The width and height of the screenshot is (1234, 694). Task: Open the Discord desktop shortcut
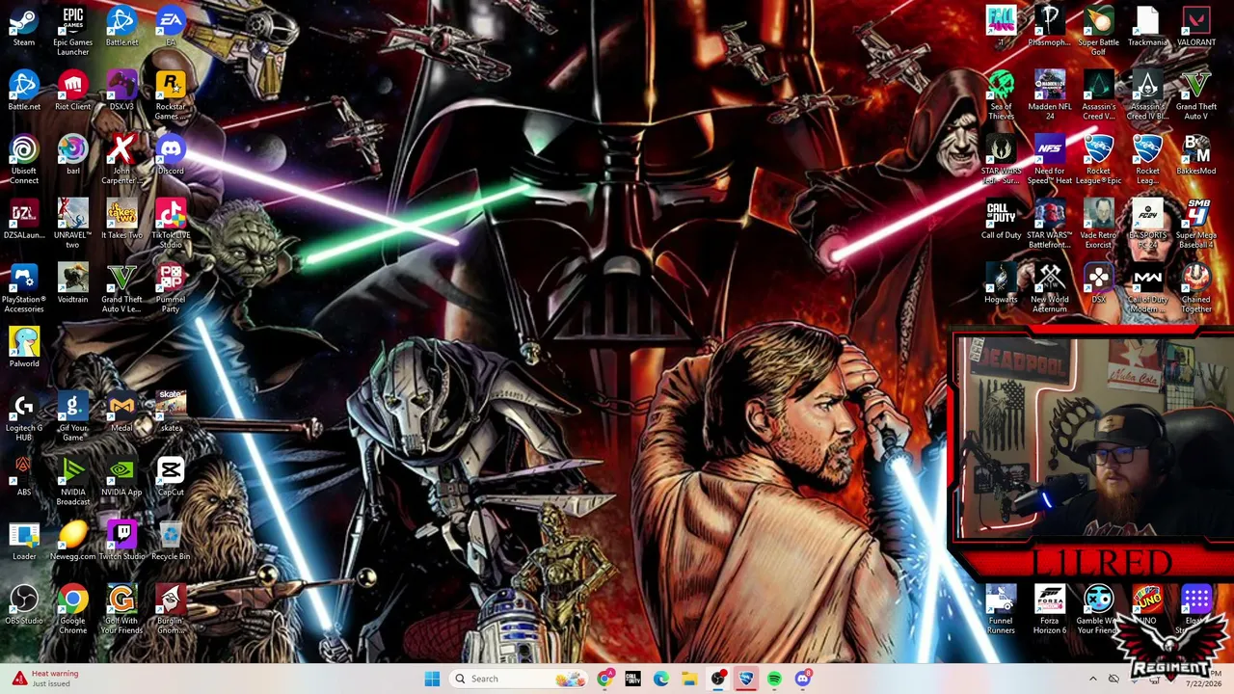point(171,156)
